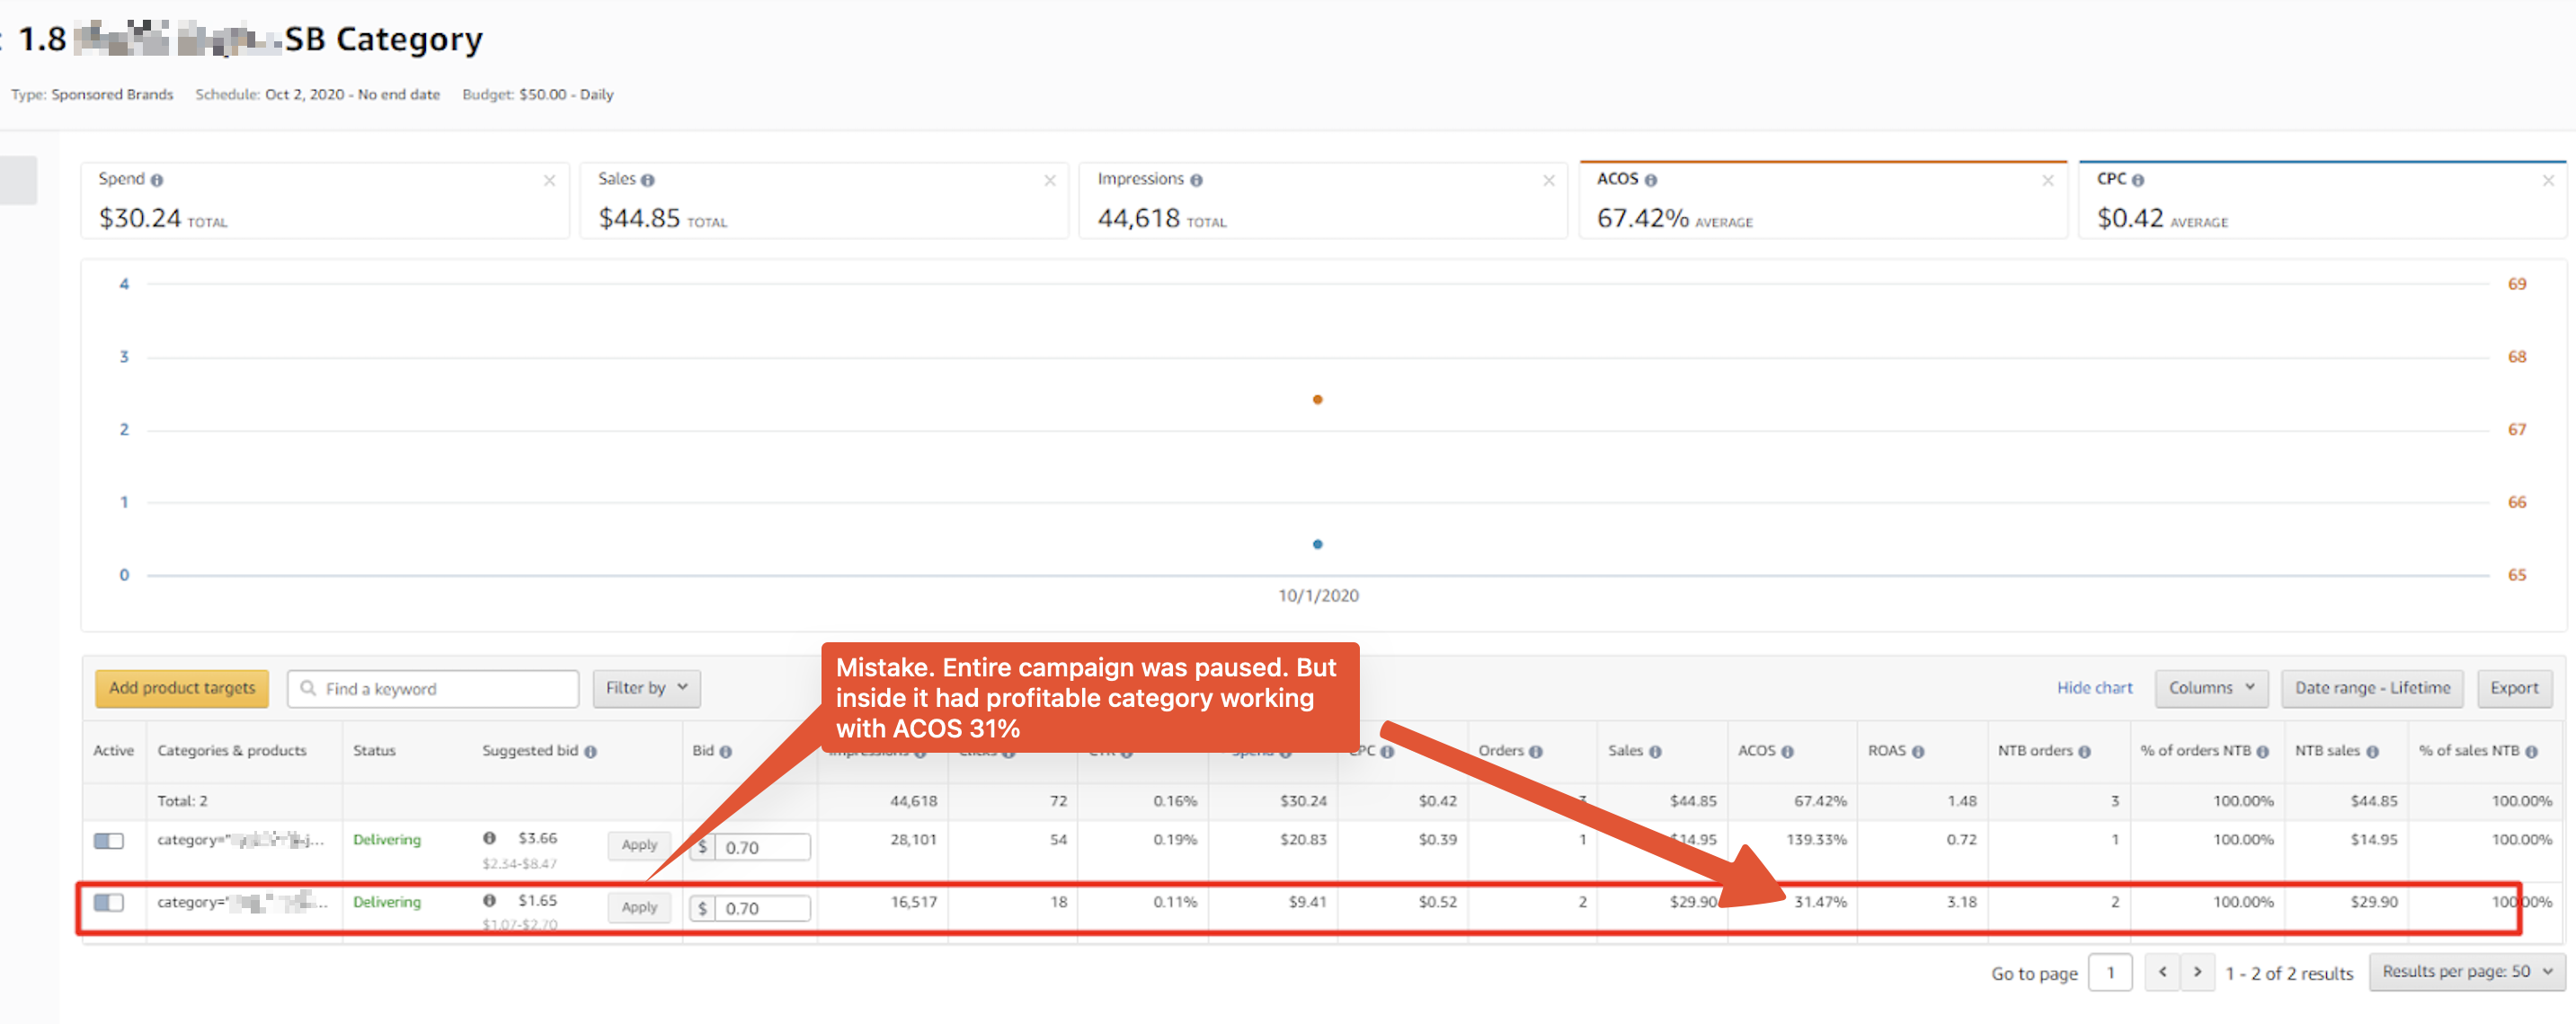Expand the Columns dropdown

click(2210, 687)
